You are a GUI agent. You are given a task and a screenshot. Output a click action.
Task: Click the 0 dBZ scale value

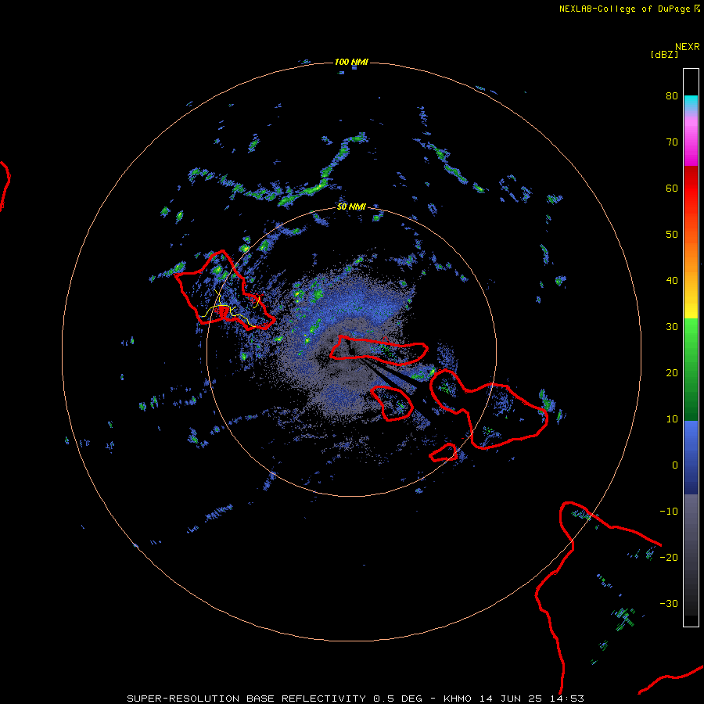click(x=675, y=465)
